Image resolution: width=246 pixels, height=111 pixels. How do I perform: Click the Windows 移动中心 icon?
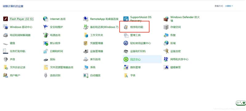[x=6, y=27]
